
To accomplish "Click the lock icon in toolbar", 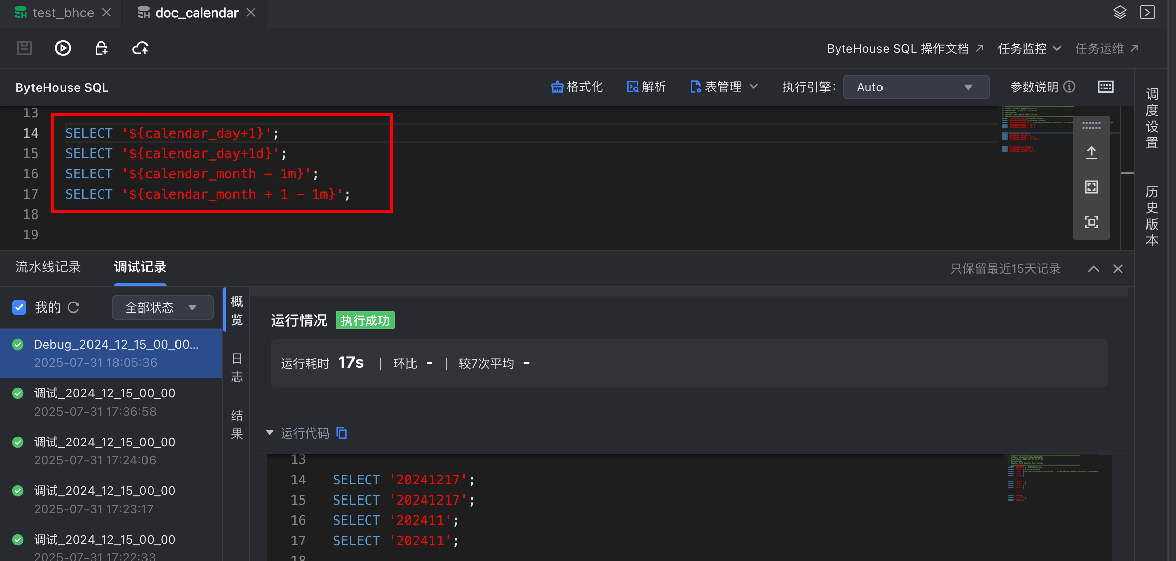I will (x=101, y=48).
